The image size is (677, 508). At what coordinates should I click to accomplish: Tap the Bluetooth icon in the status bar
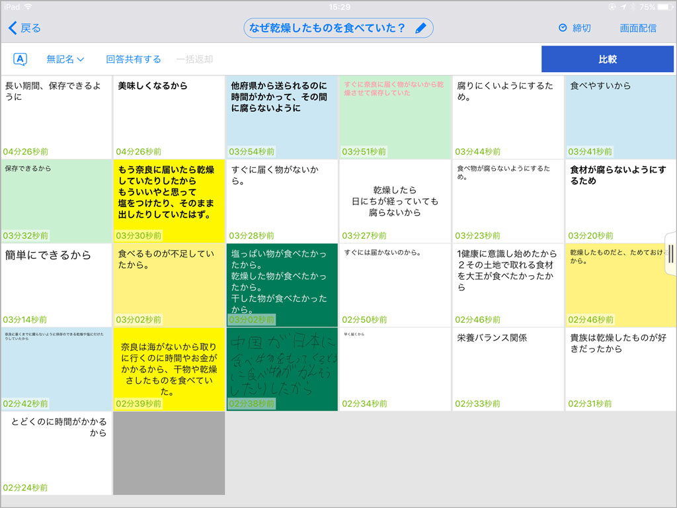[x=633, y=7]
